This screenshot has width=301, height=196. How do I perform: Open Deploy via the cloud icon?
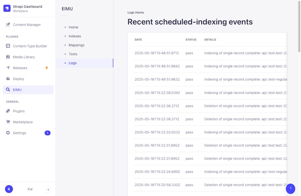coord(8,79)
